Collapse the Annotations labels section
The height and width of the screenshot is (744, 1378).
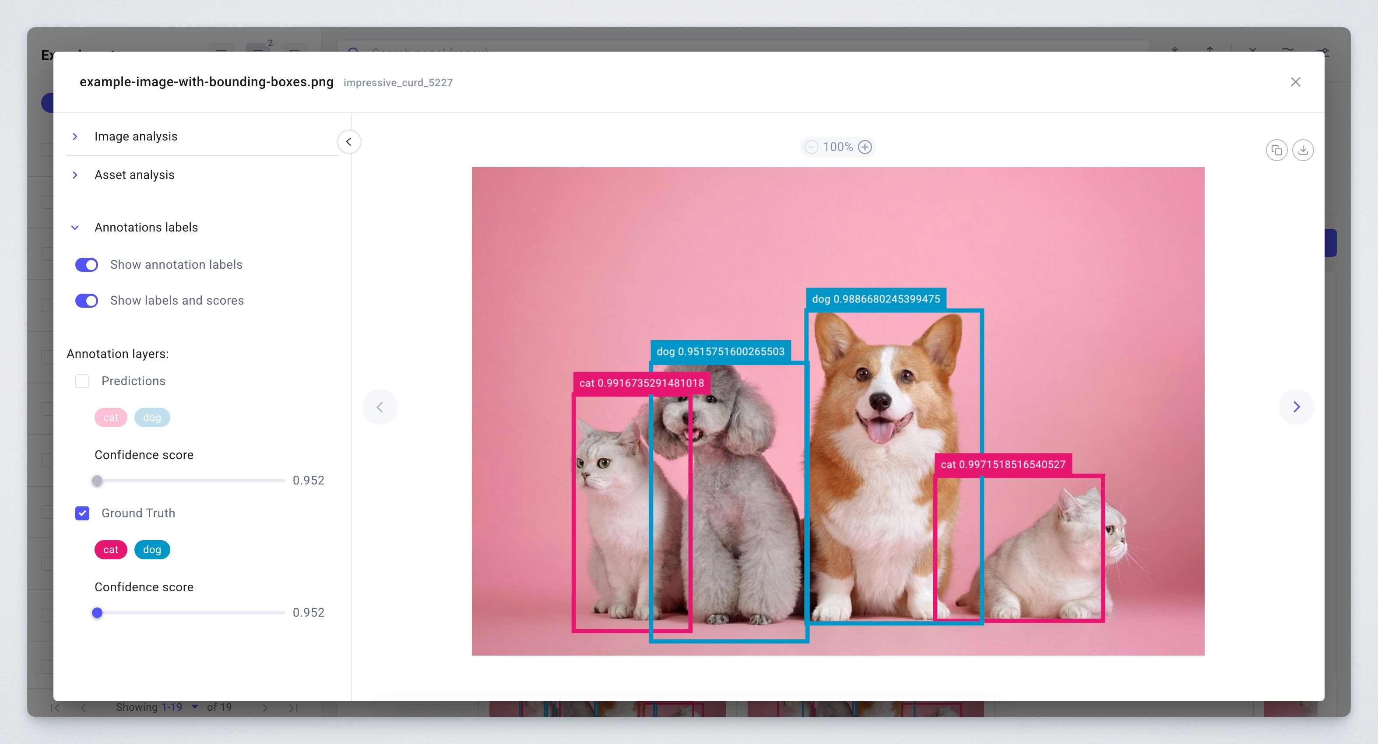[x=75, y=227]
